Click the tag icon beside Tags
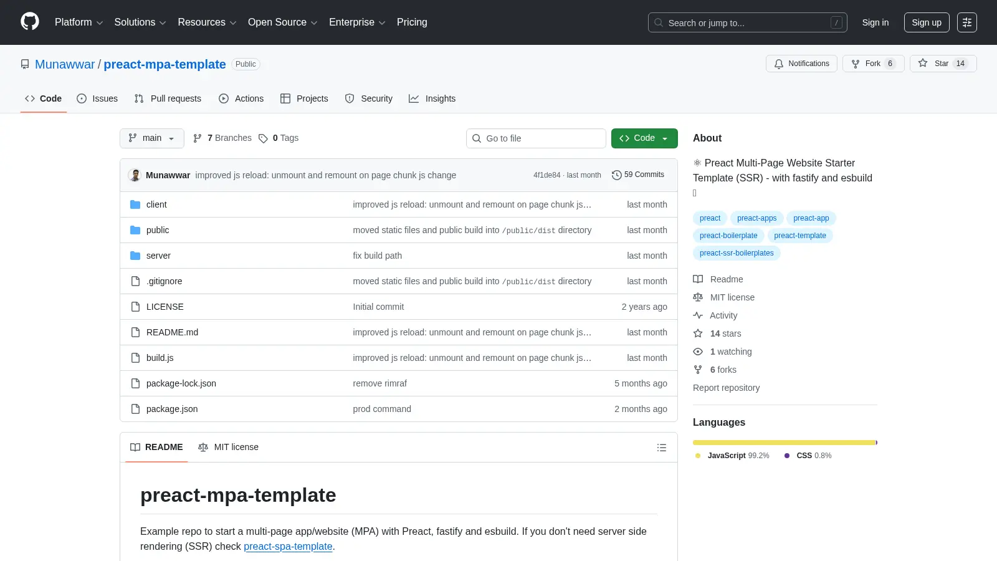 [263, 138]
